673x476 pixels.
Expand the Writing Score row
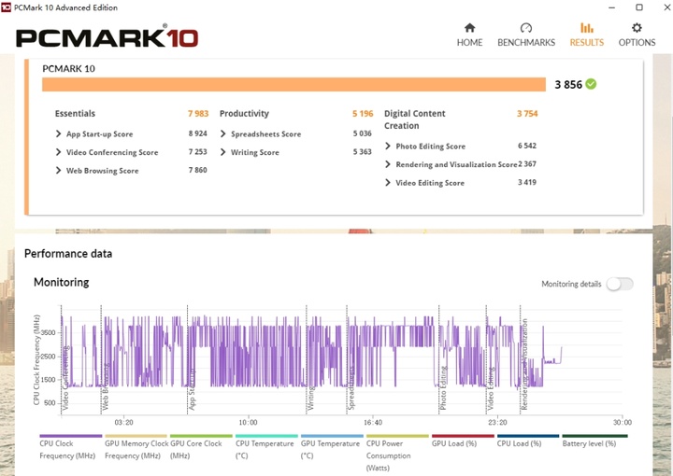click(x=223, y=152)
